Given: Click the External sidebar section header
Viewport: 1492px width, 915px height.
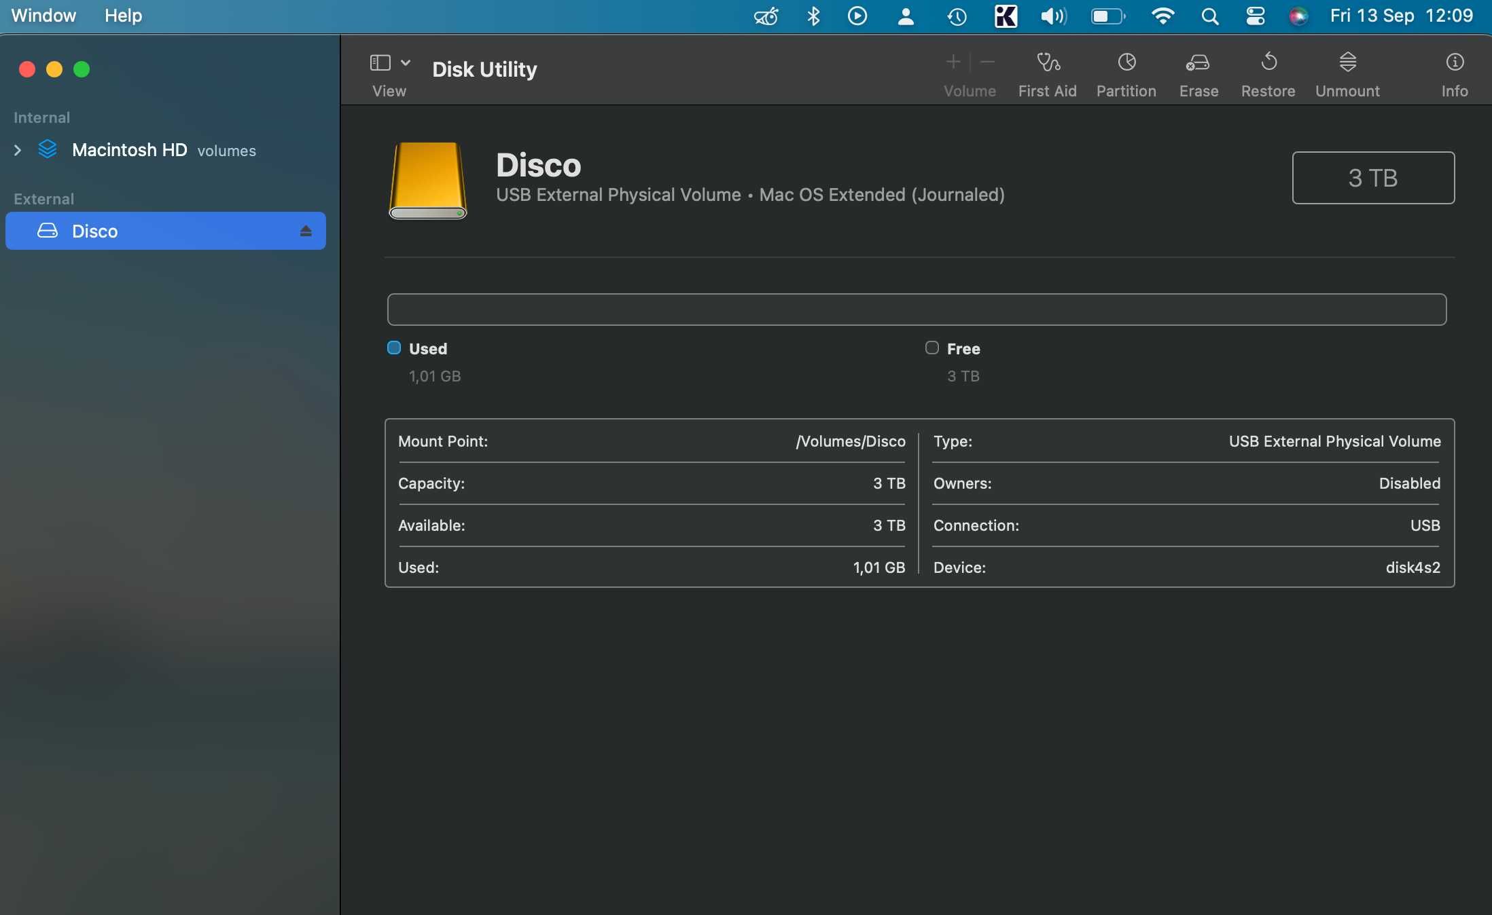Looking at the screenshot, I should (43, 199).
